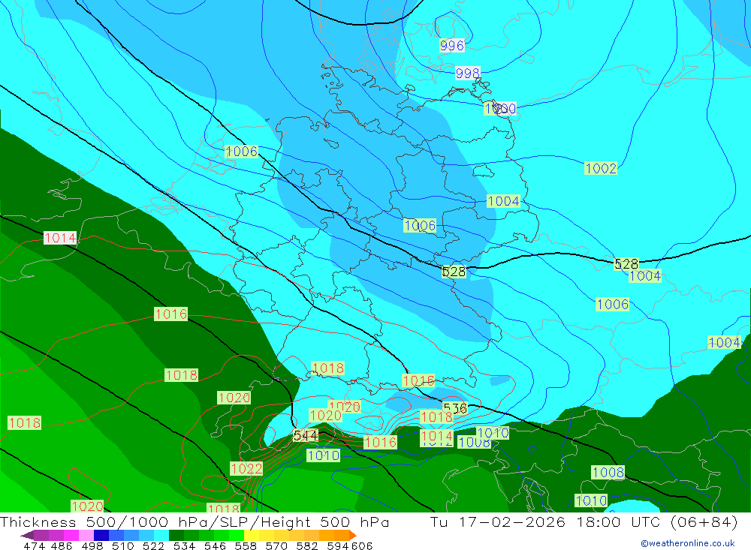Click the 594 legend value
The height and width of the screenshot is (550, 751).
coord(338,545)
